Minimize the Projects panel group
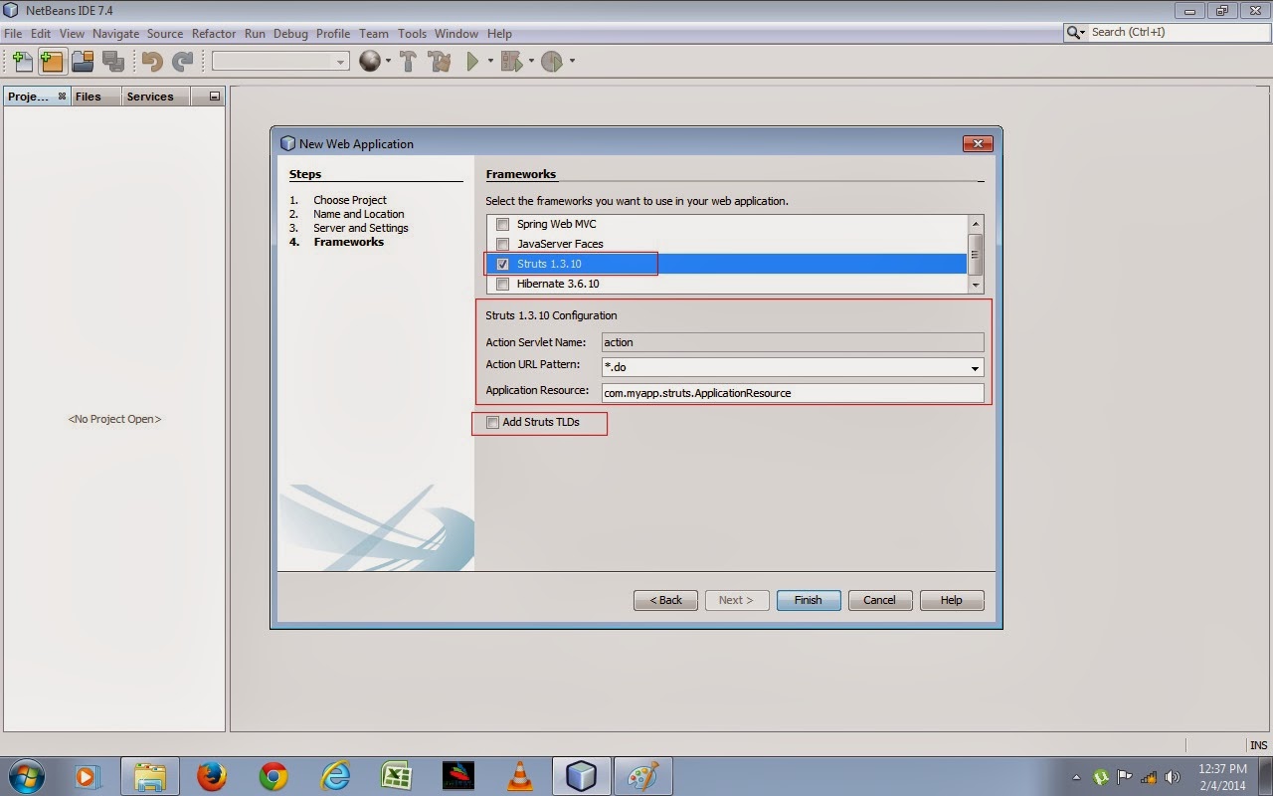1273x796 pixels. [214, 97]
